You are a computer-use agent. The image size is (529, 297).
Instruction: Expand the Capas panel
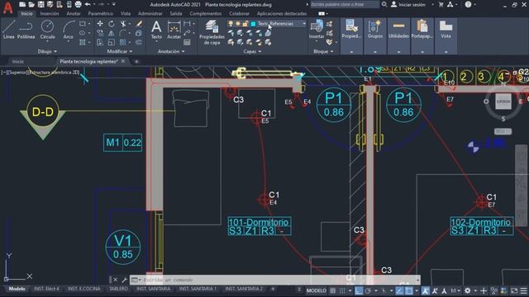point(252,51)
